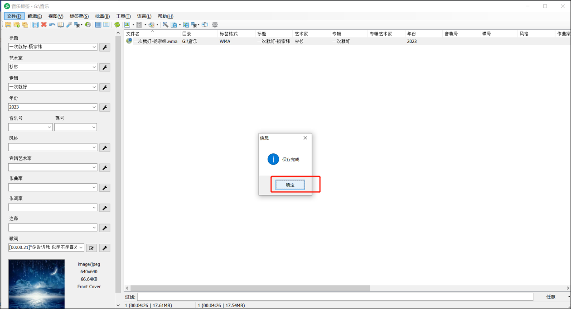This screenshot has width=571, height=309.
Task: Open the 风格 genre dropdown
Action: (94, 147)
